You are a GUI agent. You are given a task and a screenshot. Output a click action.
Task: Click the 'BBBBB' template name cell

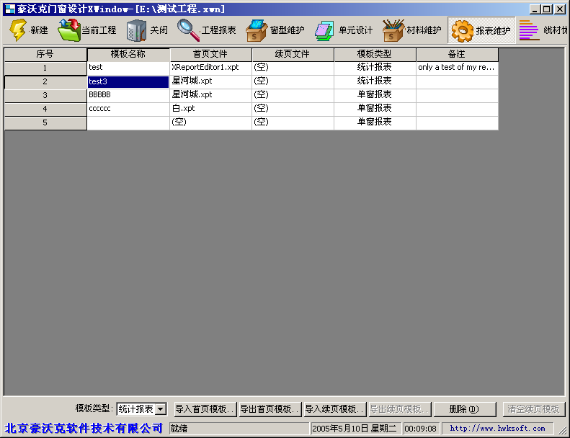pos(128,95)
